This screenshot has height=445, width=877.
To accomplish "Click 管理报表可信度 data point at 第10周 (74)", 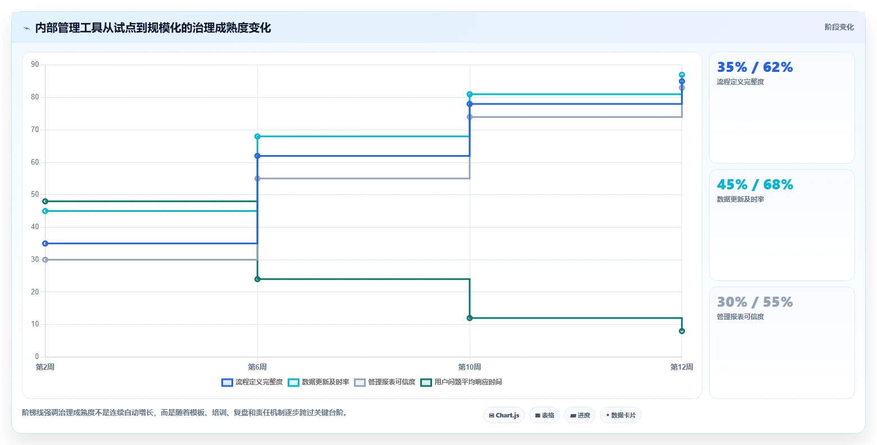I will pos(470,117).
